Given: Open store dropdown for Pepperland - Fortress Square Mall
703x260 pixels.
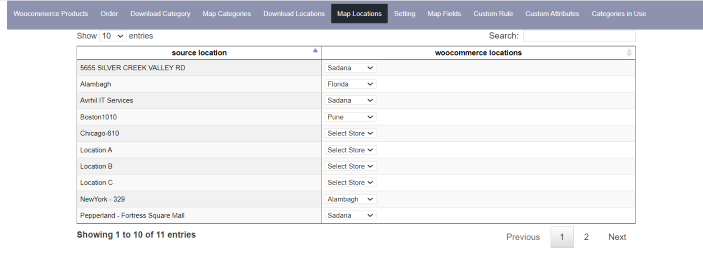Looking at the screenshot, I should pos(350,215).
